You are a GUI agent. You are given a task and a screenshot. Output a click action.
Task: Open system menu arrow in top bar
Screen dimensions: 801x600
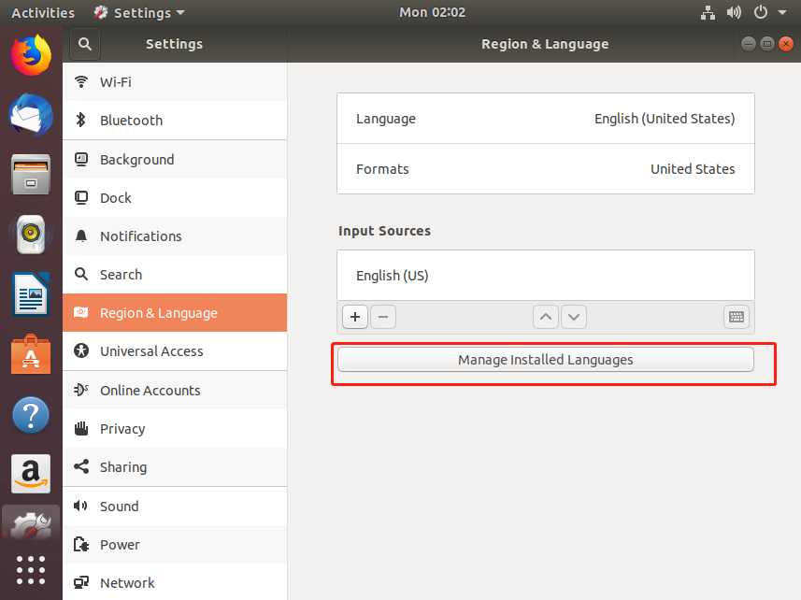pyautogui.click(x=782, y=12)
